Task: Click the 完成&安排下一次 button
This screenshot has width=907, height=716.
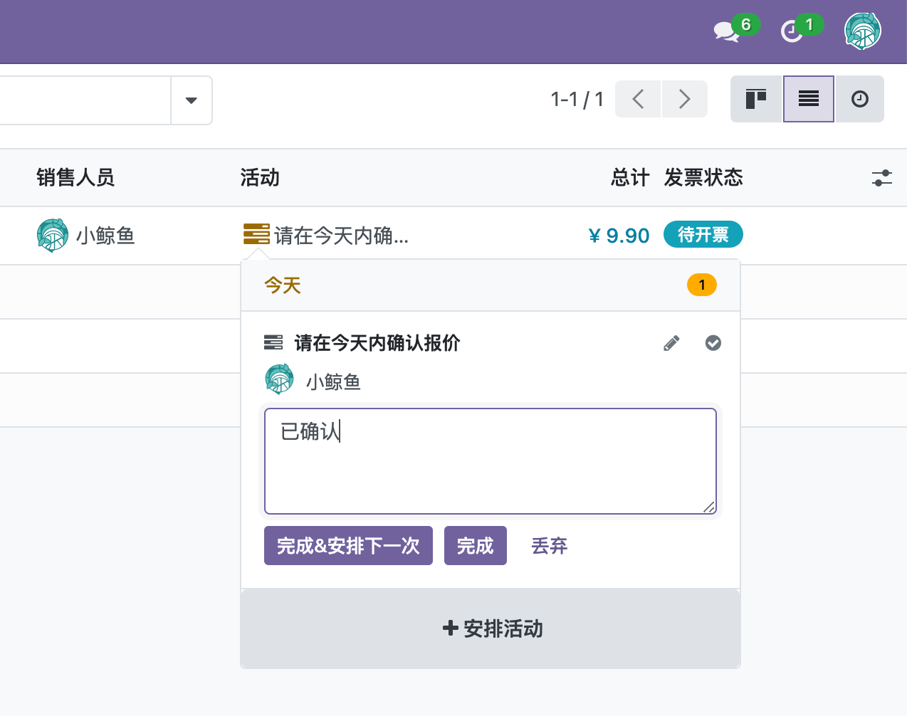Action: 348,546
